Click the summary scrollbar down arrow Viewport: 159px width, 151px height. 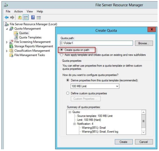point(143,132)
